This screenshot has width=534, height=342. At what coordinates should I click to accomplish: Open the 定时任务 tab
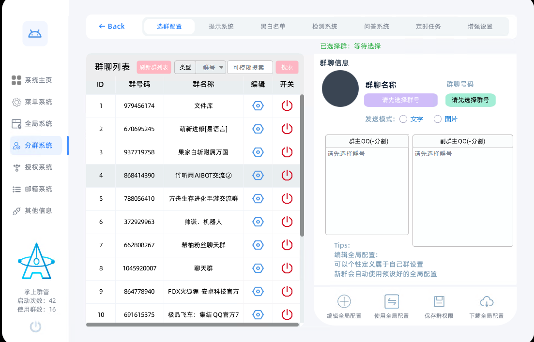428,27
